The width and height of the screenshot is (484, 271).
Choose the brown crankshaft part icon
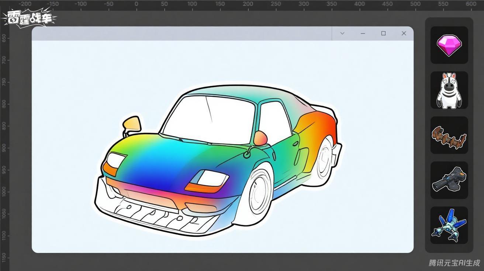(449, 135)
